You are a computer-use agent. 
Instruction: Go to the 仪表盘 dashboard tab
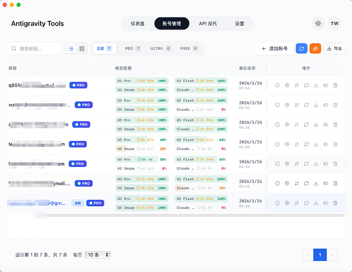(137, 23)
